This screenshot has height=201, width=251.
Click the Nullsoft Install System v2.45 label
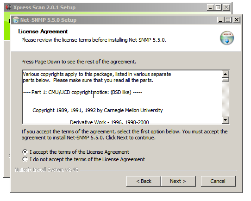point(46,170)
